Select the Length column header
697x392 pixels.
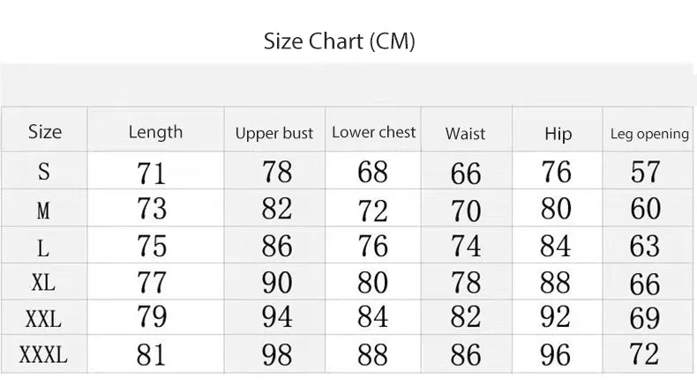[155, 132]
